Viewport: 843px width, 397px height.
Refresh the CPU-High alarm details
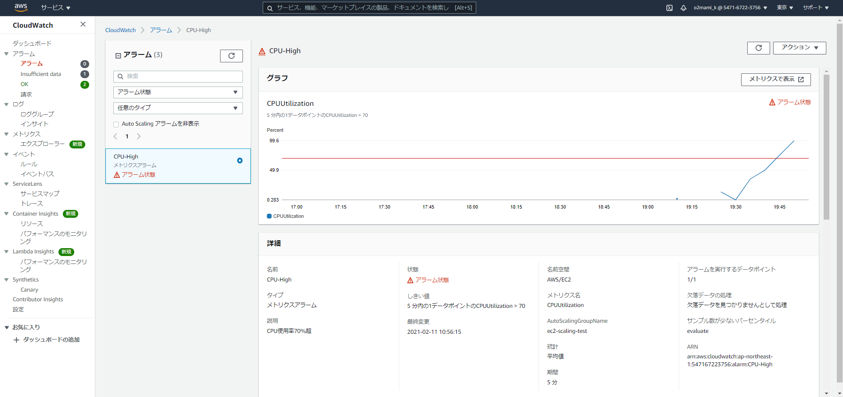click(x=758, y=48)
